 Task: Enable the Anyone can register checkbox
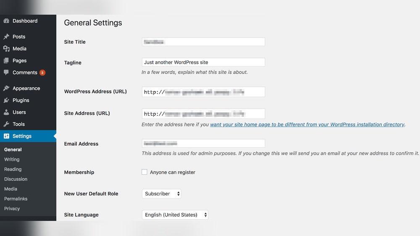click(144, 172)
